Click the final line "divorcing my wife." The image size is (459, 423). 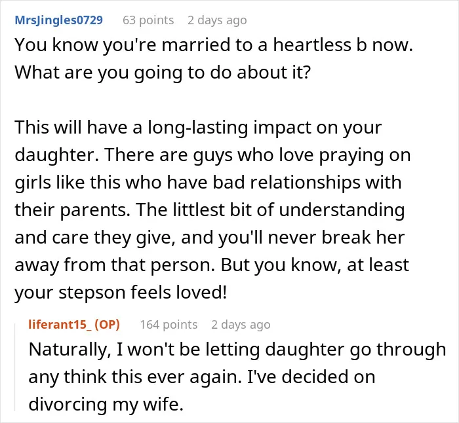pyautogui.click(x=106, y=404)
